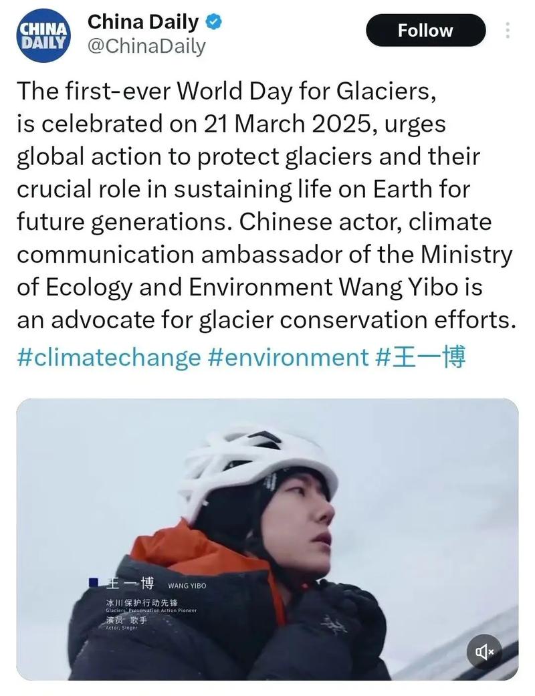Click the WANG YIBO caption in the video
Viewport: 535px width, 696px height.
(x=187, y=586)
